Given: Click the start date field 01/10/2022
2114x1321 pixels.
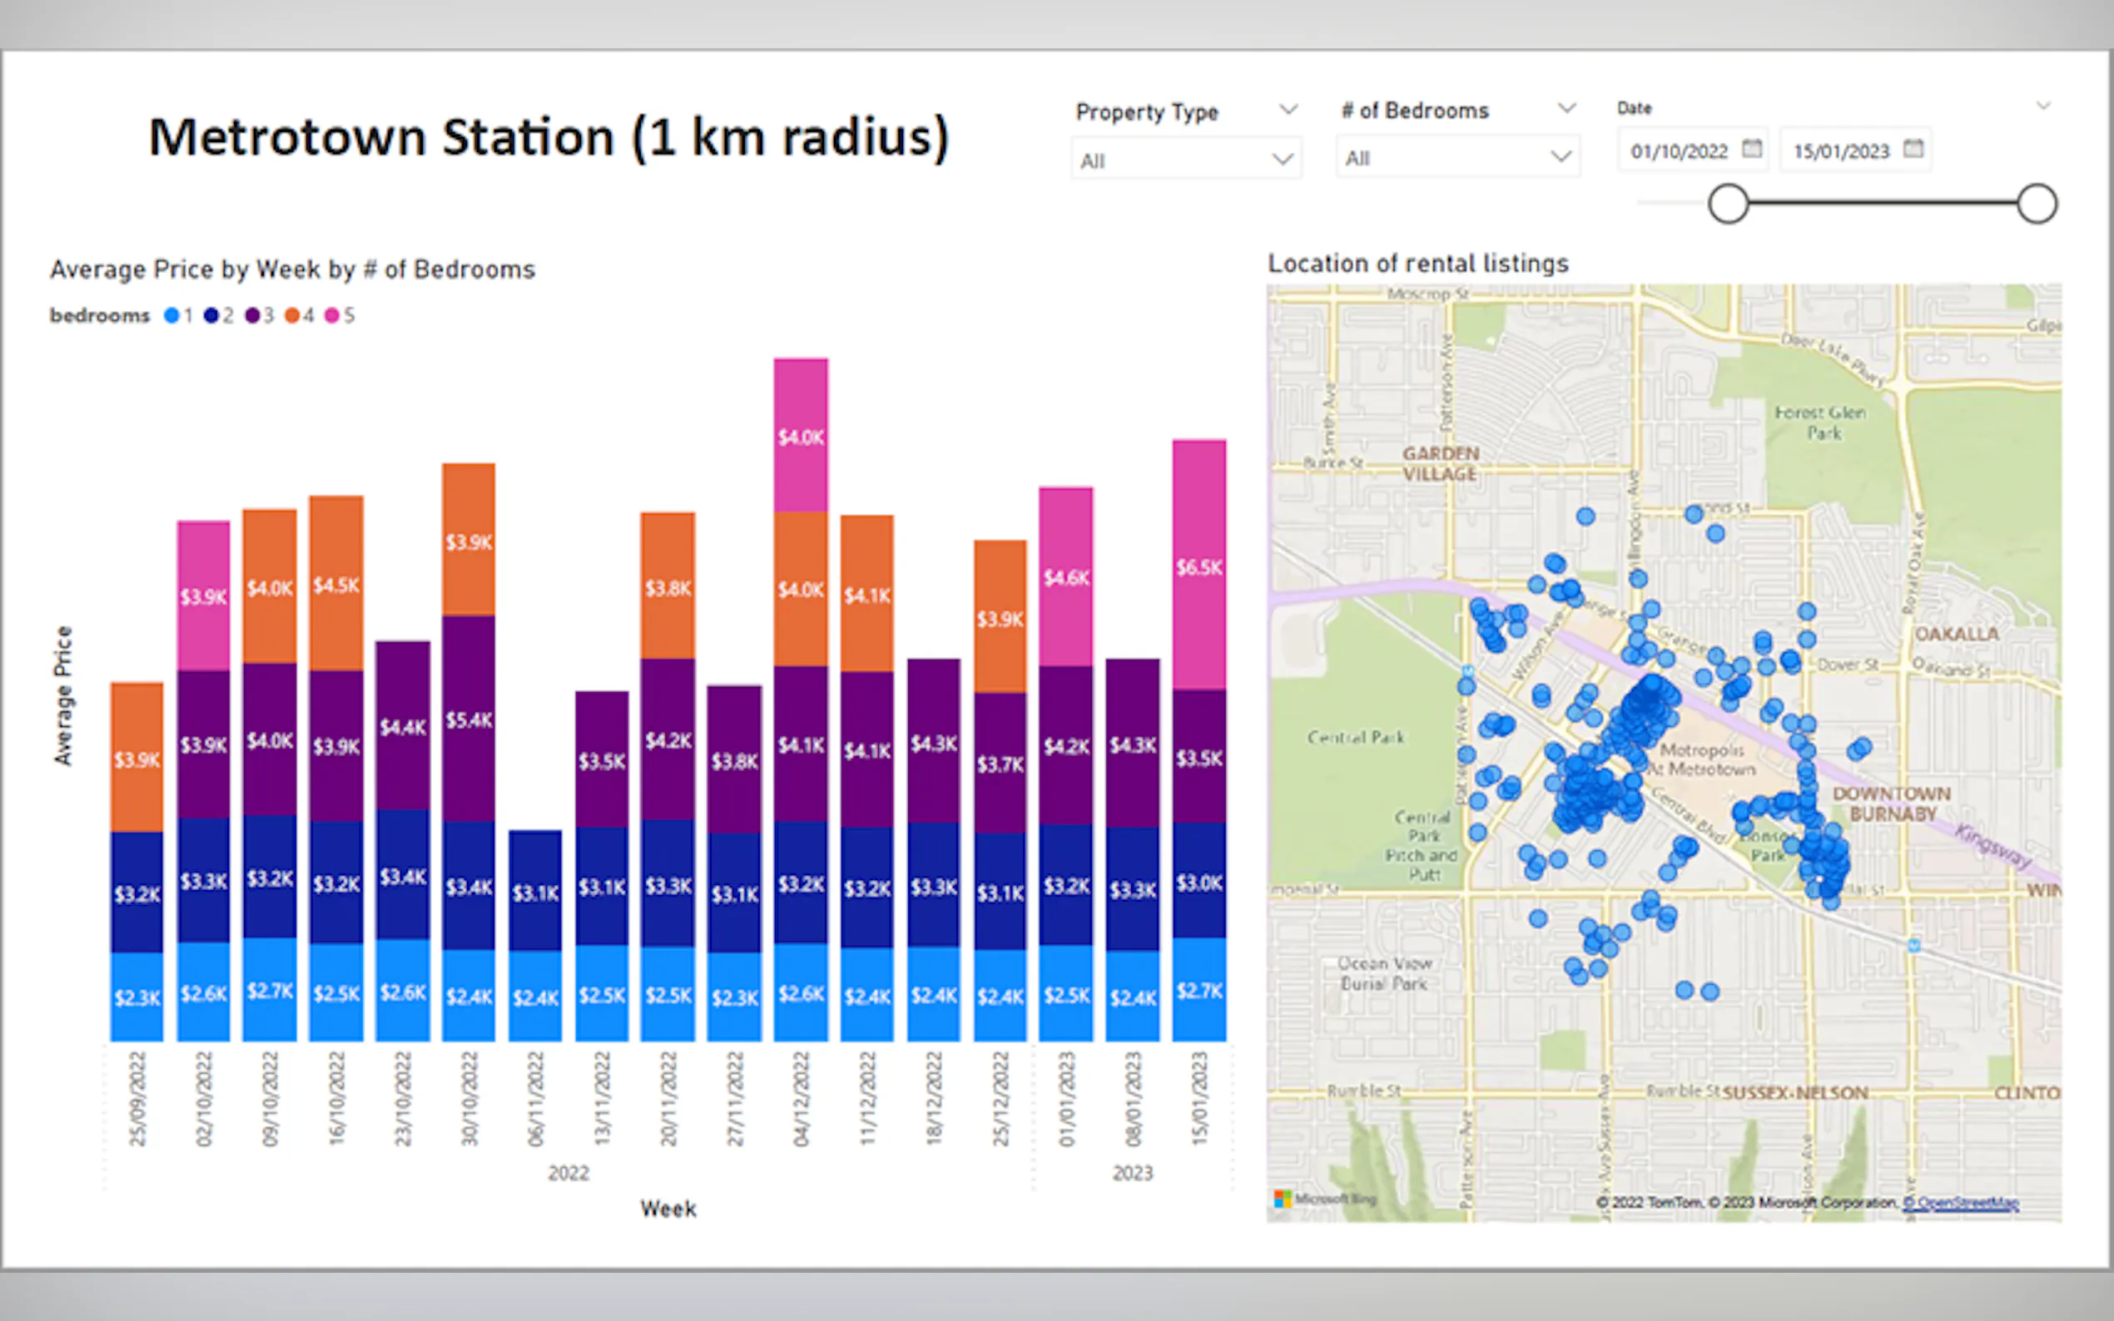Looking at the screenshot, I should pos(1678,151).
